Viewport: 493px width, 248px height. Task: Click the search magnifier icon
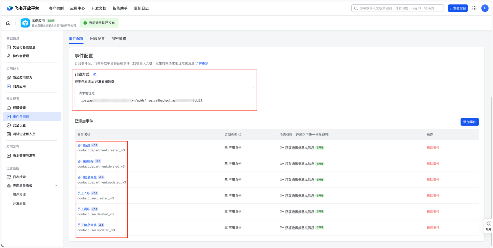point(356,8)
